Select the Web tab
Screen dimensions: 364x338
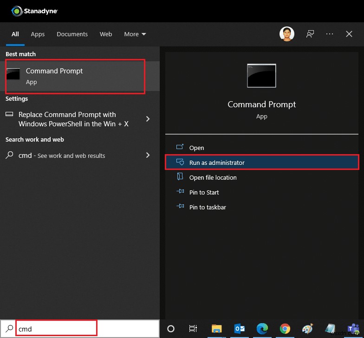(x=106, y=34)
